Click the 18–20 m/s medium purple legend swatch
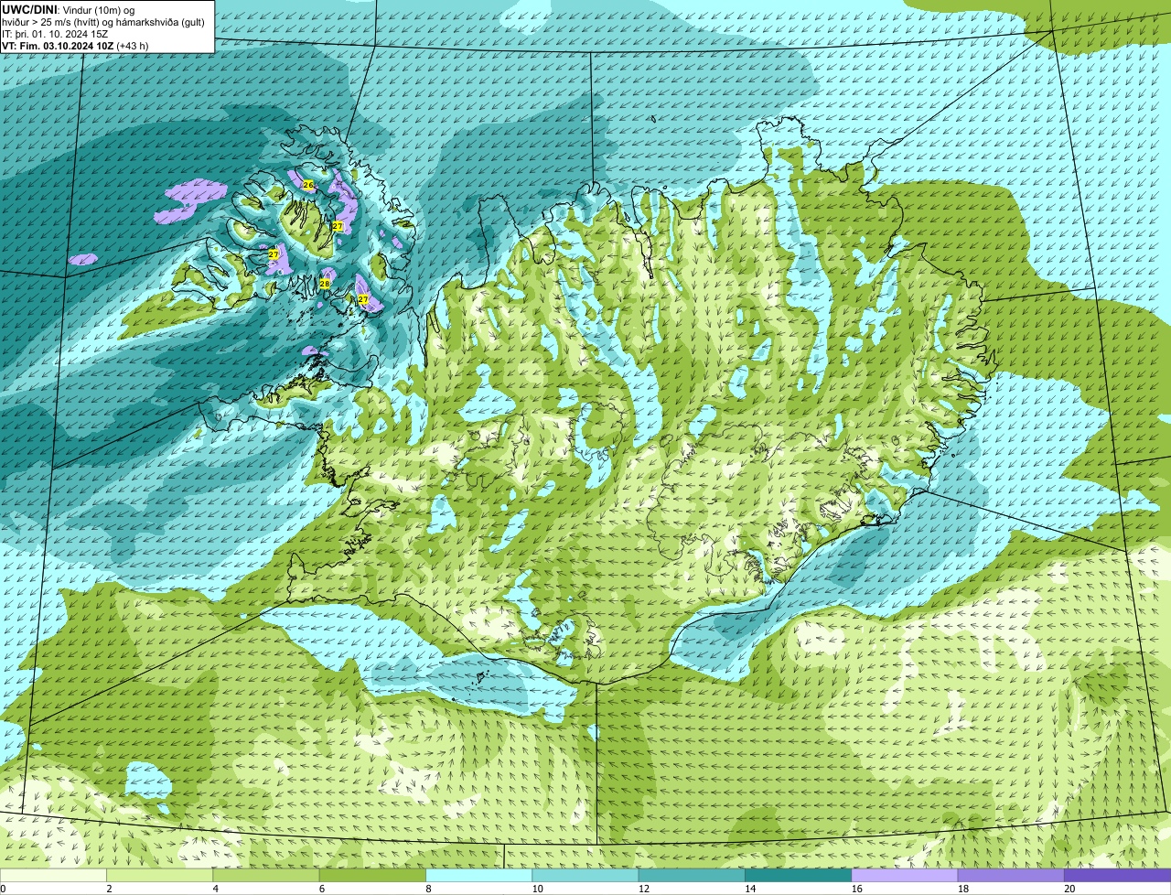Screen dimensions: 1171x895 click(1011, 875)
